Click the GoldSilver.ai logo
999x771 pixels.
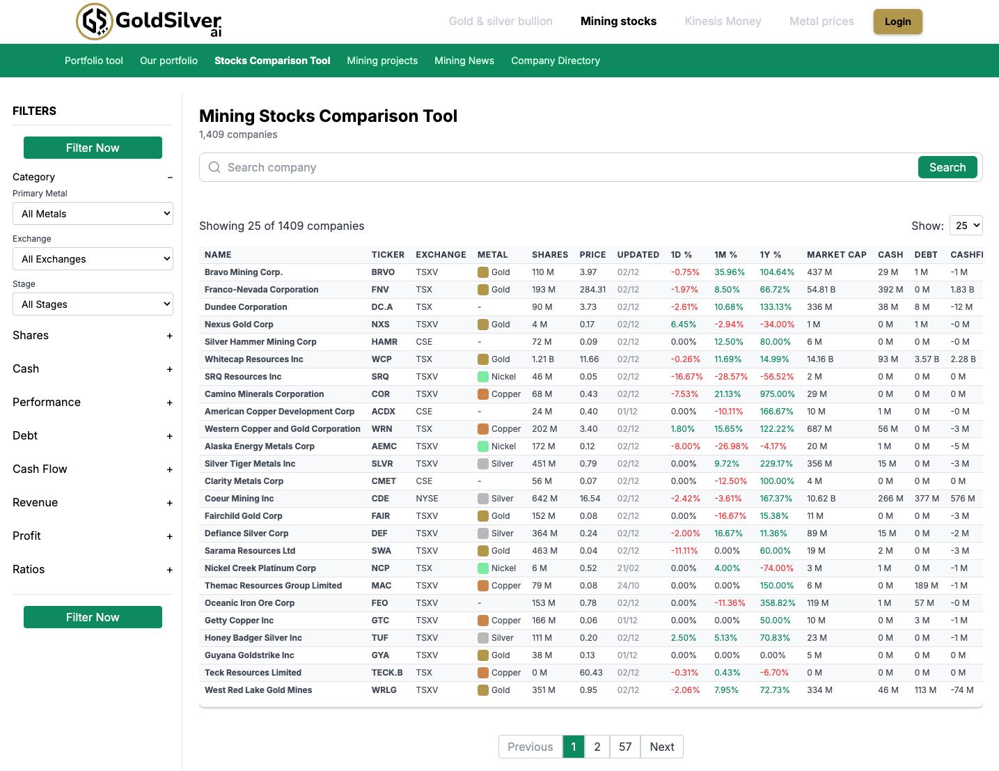coord(148,21)
